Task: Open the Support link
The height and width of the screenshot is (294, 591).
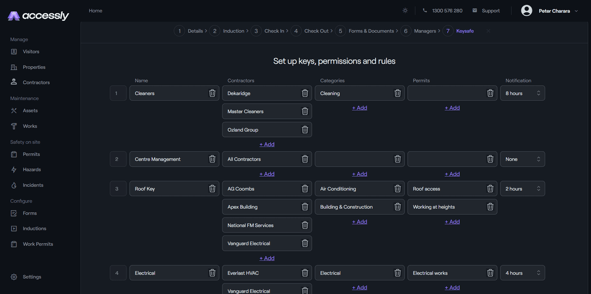Action: coord(486,11)
